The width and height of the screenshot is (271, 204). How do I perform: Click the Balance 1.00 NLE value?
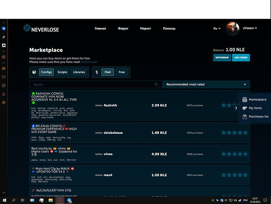pos(235,50)
